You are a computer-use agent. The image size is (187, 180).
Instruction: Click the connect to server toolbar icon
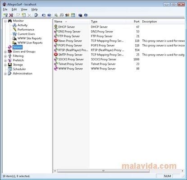(x=5, y=15)
